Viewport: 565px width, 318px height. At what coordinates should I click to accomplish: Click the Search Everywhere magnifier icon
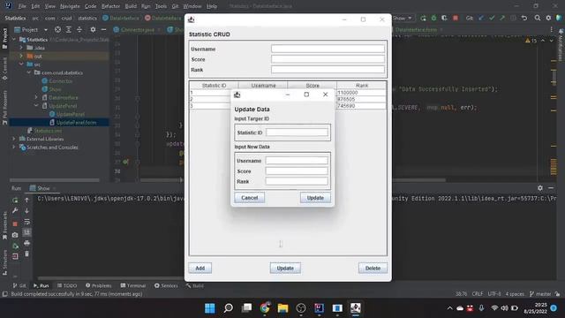(x=538, y=18)
